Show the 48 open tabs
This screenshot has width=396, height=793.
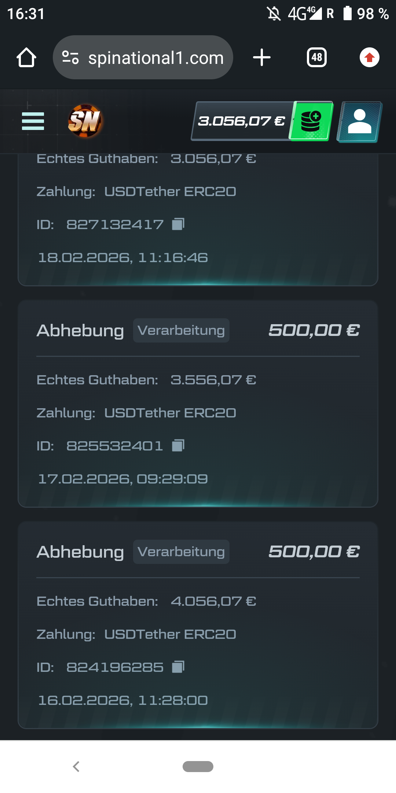coord(317,58)
